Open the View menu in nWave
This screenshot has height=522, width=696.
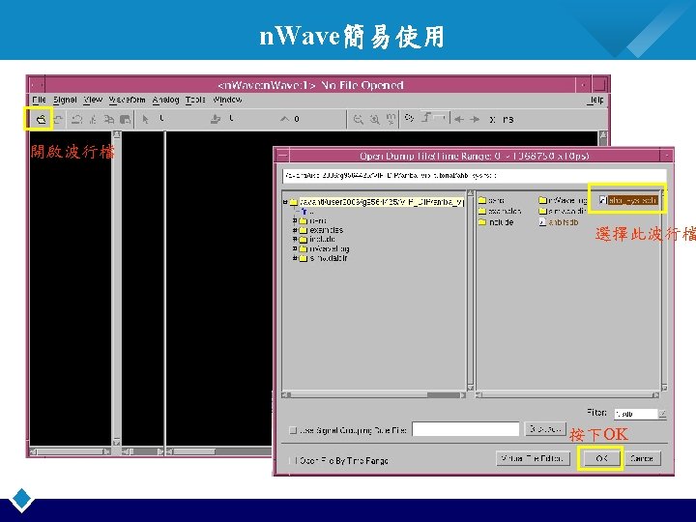pos(93,100)
